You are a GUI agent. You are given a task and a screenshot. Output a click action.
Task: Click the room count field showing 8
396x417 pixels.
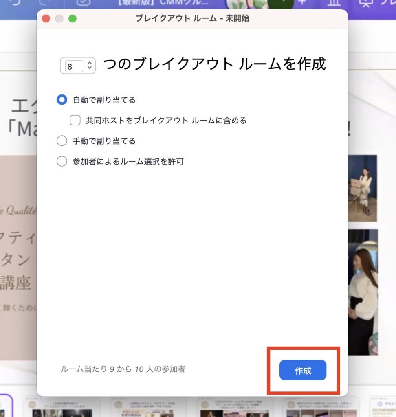pos(73,66)
